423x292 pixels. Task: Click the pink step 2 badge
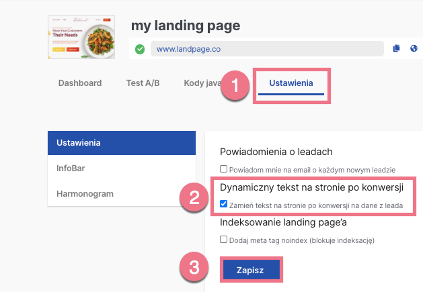194,197
